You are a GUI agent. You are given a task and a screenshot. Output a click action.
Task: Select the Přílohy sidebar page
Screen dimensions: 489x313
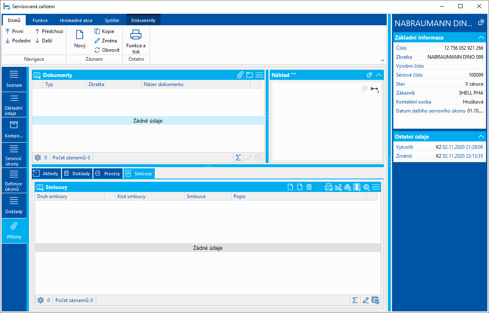click(x=14, y=231)
